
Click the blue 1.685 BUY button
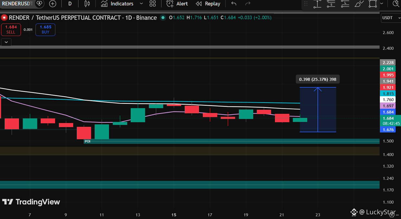pos(45,30)
